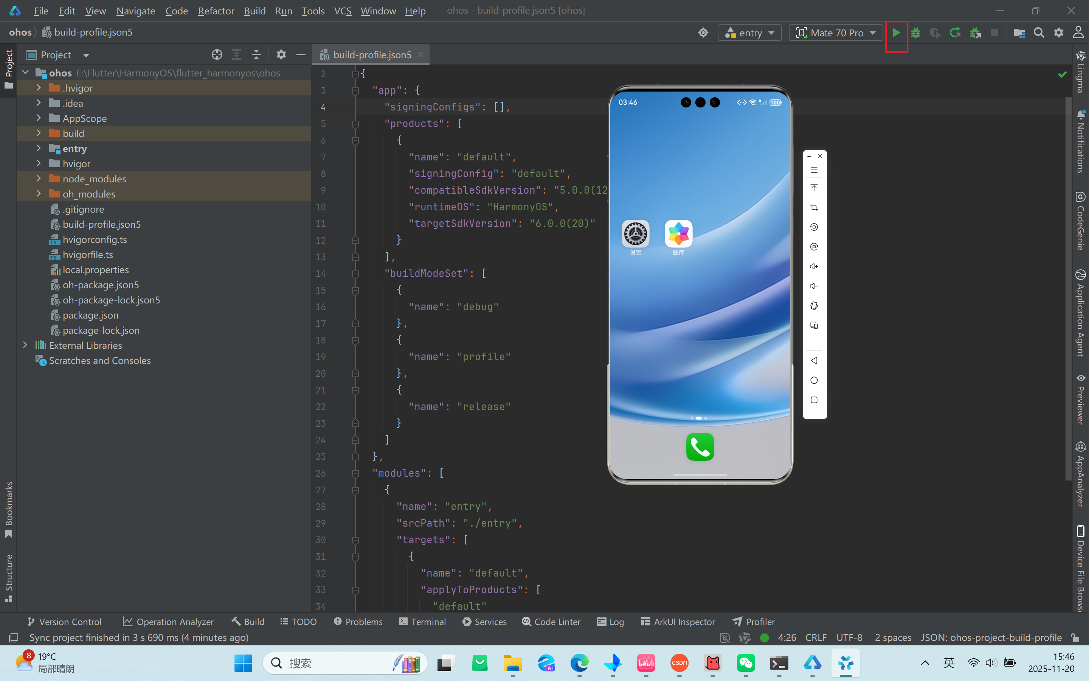Open the Refactor menu
Screen dimensions: 1089x681
(x=216, y=11)
